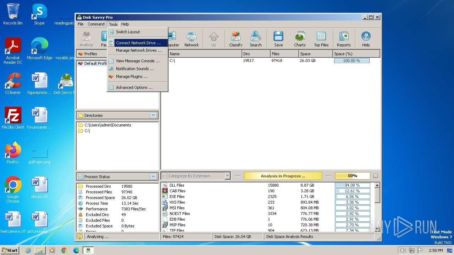Screen dimensions: 454x255
Task: Click the C:\Users\admin\Documents folder icon
Action: tap(80, 125)
